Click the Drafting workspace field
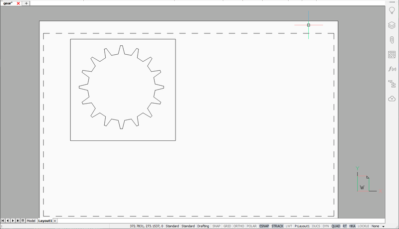 203,226
